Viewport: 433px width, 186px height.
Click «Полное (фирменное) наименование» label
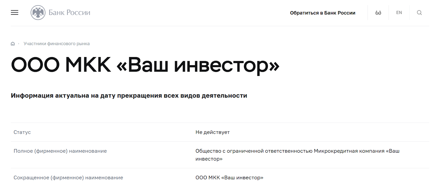60,151
